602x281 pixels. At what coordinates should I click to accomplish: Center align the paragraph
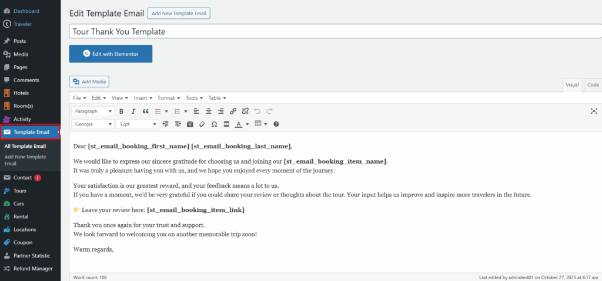(x=208, y=111)
